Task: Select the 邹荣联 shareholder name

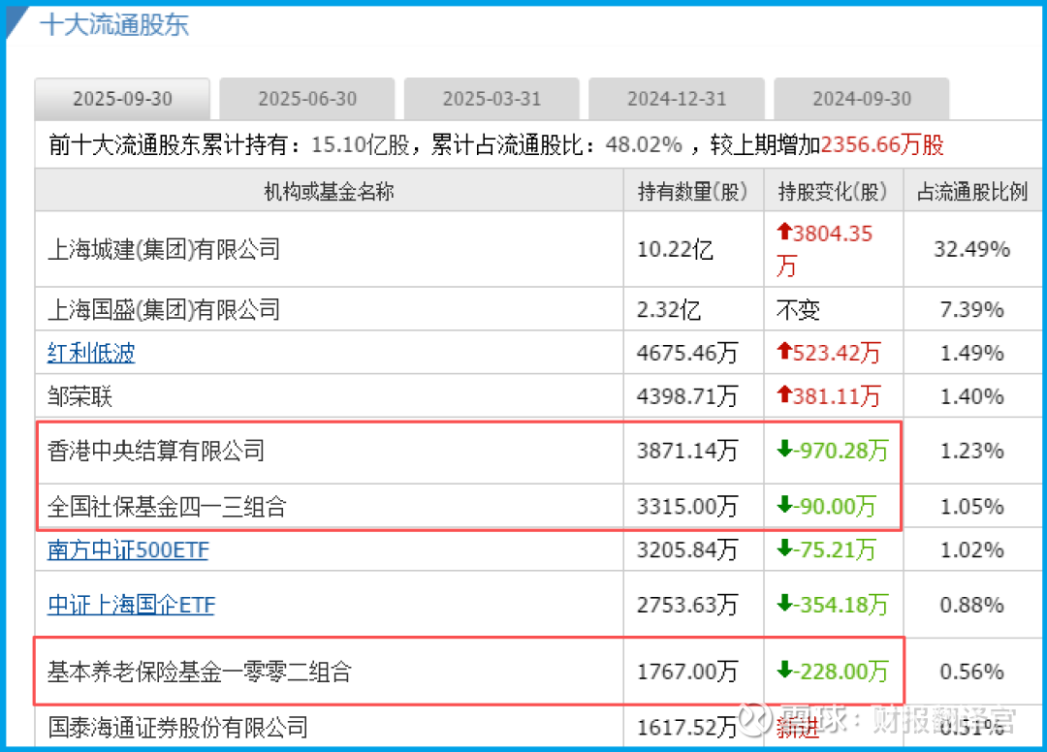Action: click(80, 396)
